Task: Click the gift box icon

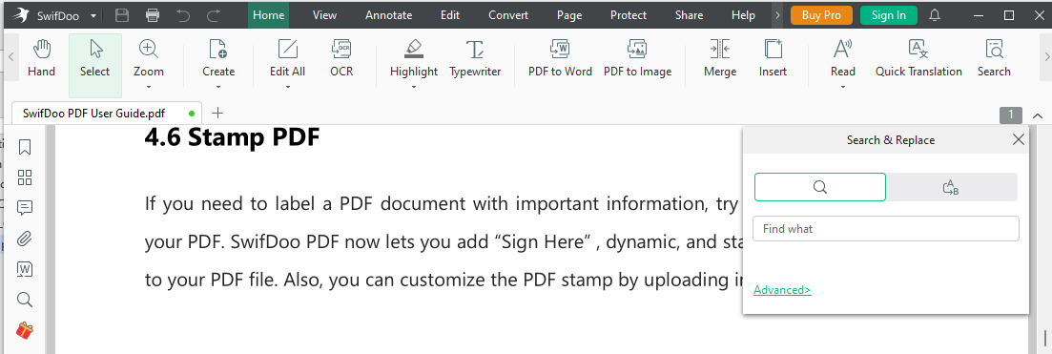Action: [25, 330]
